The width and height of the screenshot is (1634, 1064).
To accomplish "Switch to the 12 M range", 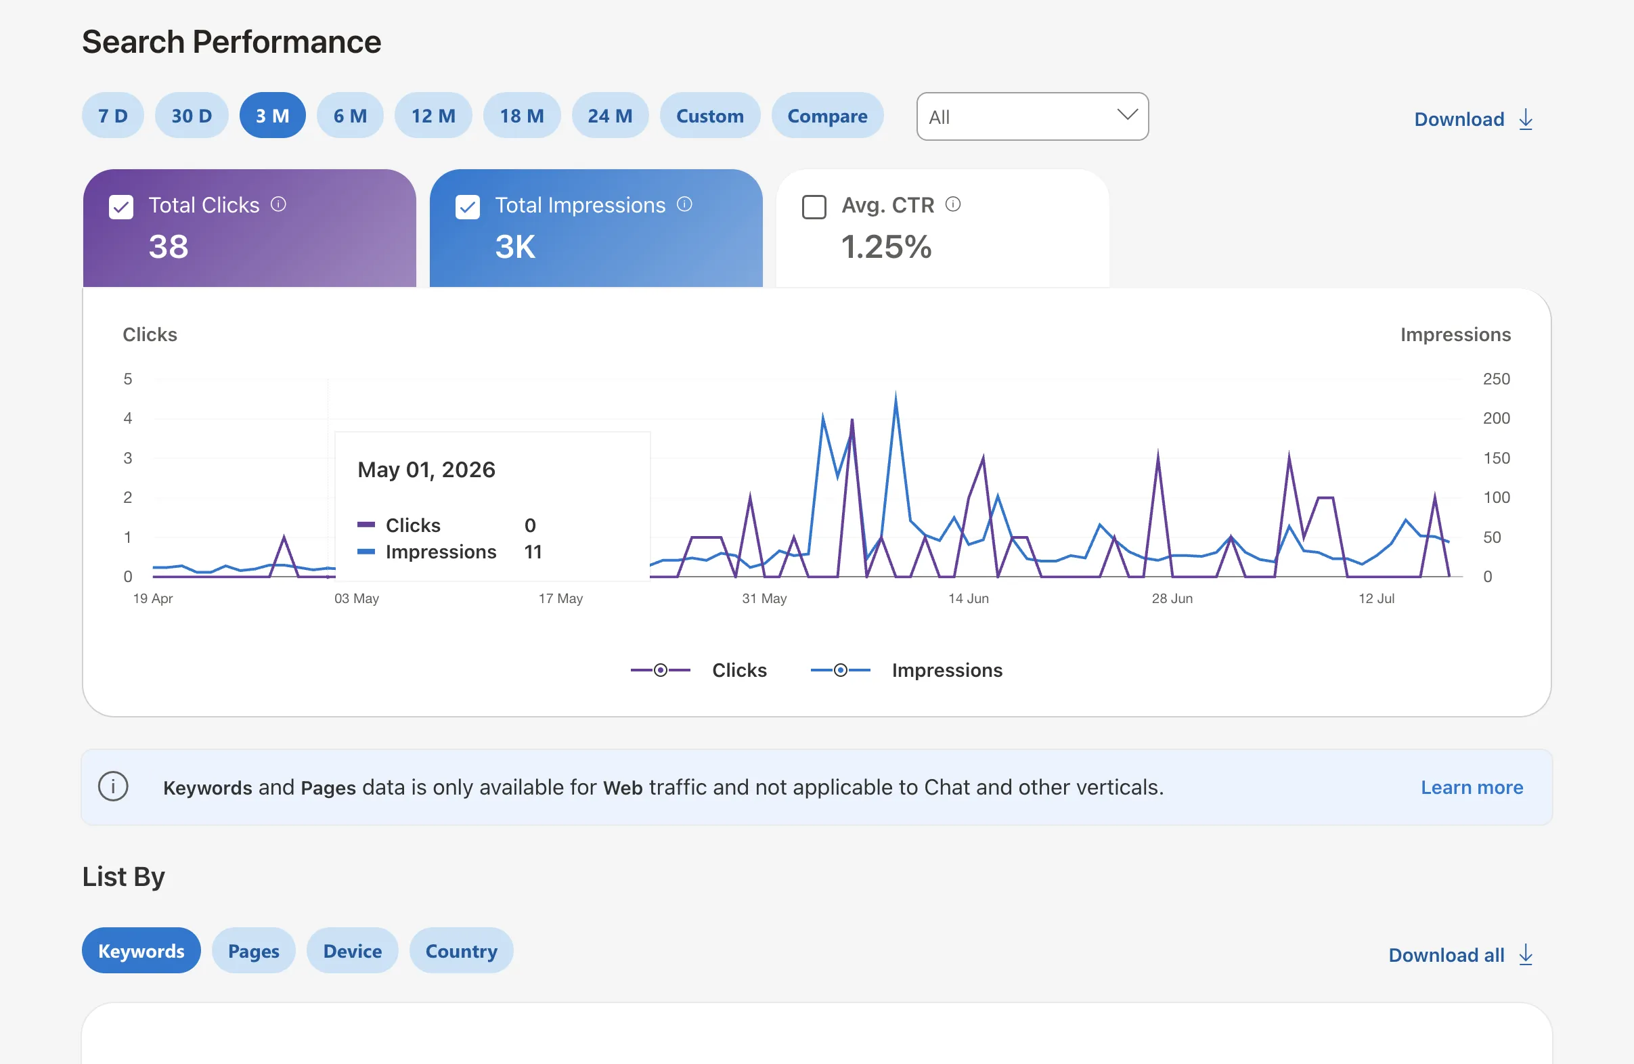I will coord(433,116).
